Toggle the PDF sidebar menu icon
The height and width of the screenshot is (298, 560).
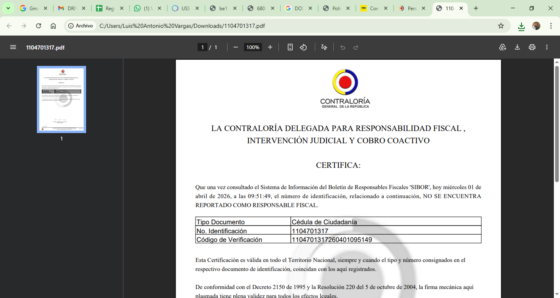tap(13, 47)
